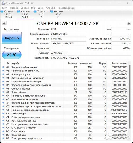Click the status dot for attribute 09

pyautogui.click(x=3, y=92)
